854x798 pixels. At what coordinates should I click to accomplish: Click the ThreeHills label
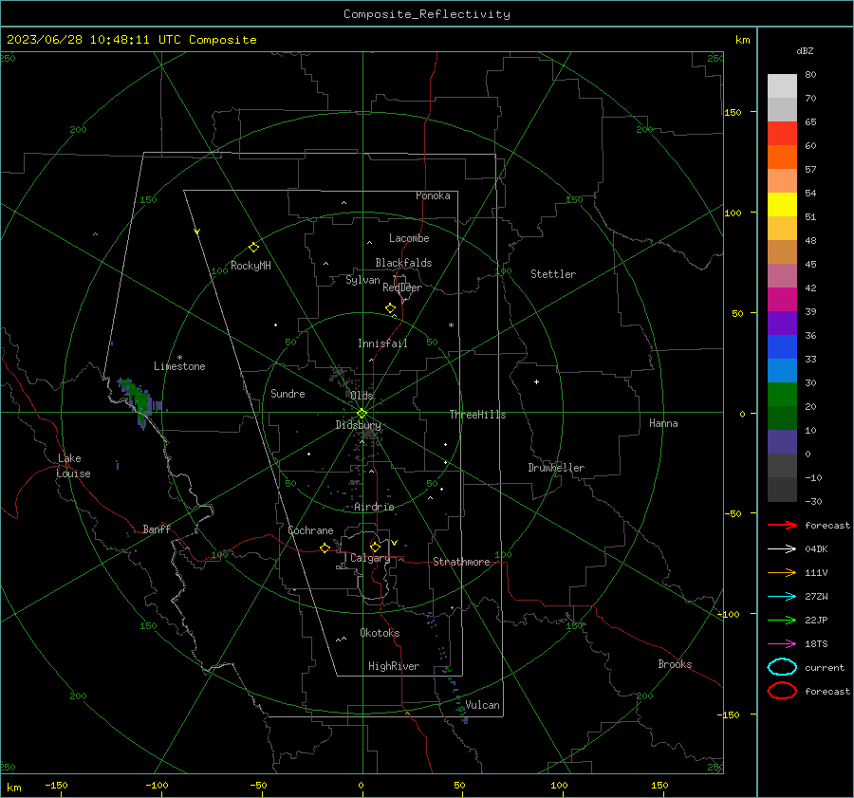click(x=477, y=415)
